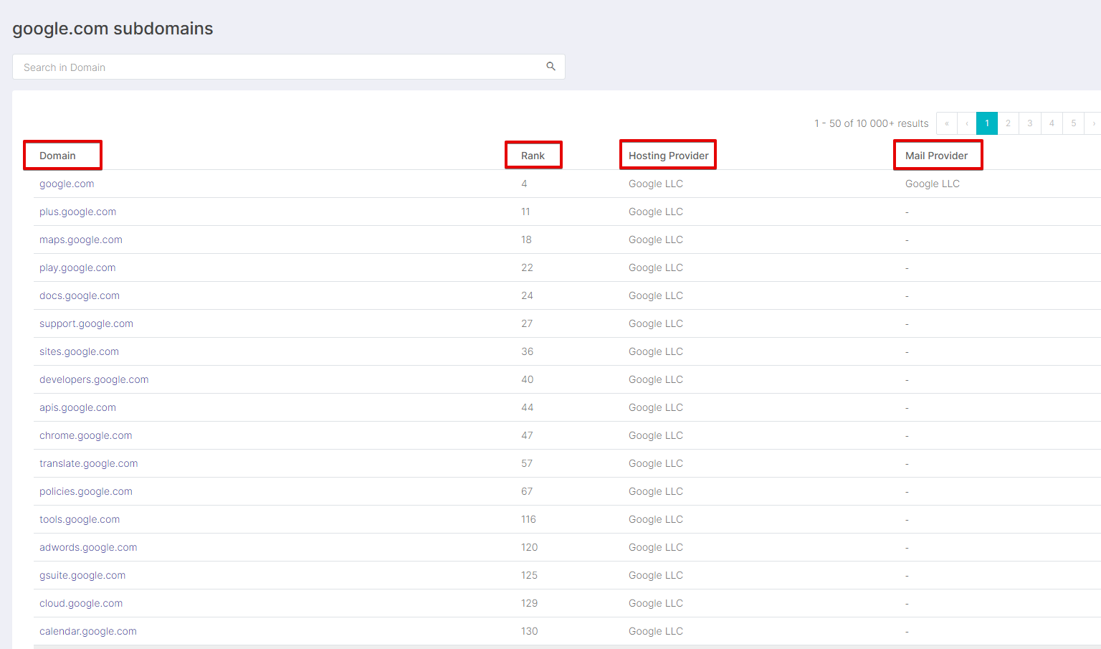This screenshot has width=1101, height=649.
Task: Click into Search in Domain field
Action: click(280, 67)
